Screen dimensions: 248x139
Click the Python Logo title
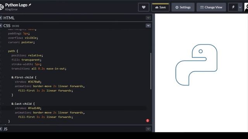16,5
